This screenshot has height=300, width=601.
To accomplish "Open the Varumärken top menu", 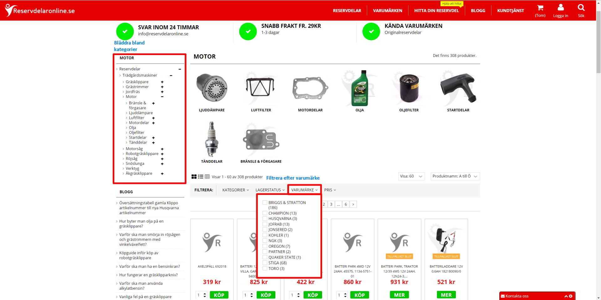I will pyautogui.click(x=388, y=11).
